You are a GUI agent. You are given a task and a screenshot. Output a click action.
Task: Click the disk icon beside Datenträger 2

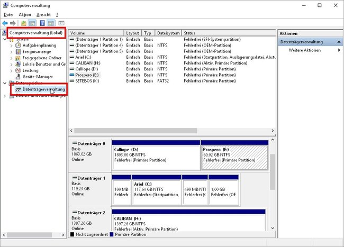click(x=75, y=213)
